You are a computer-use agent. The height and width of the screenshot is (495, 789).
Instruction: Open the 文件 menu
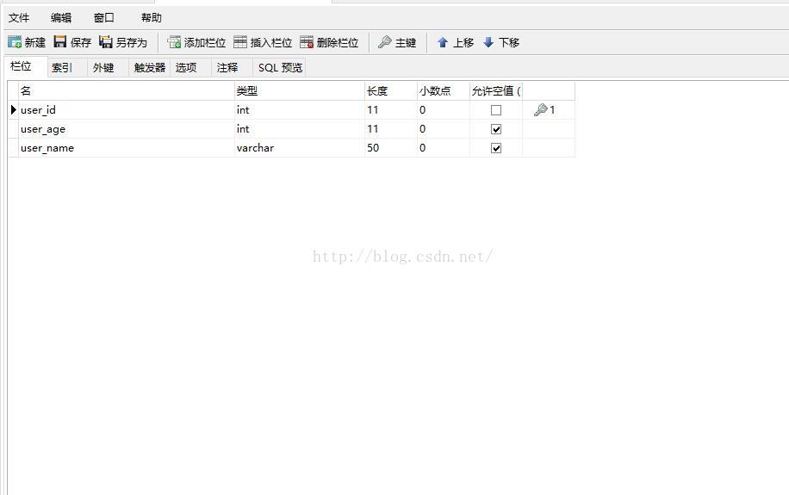point(19,17)
